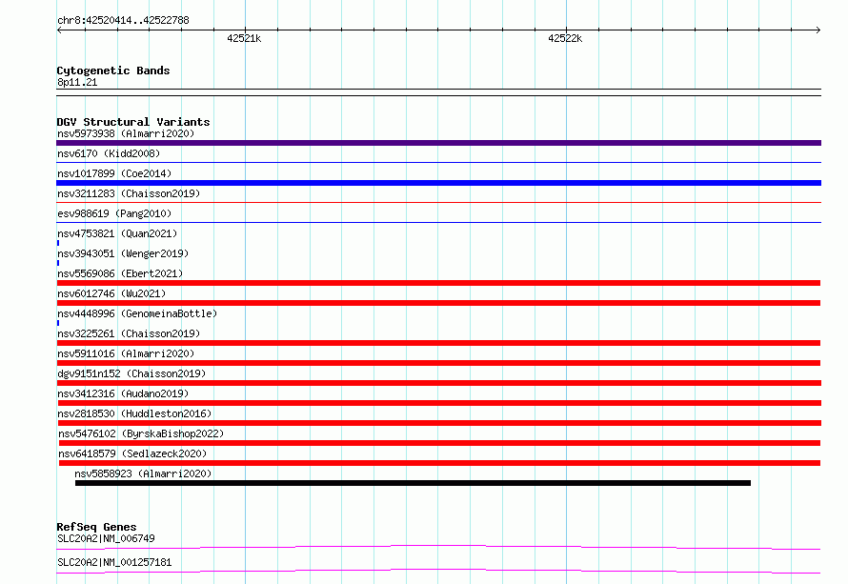Open the RefSeq Genes track heading
Screen dimensions: 848x584
[96, 527]
